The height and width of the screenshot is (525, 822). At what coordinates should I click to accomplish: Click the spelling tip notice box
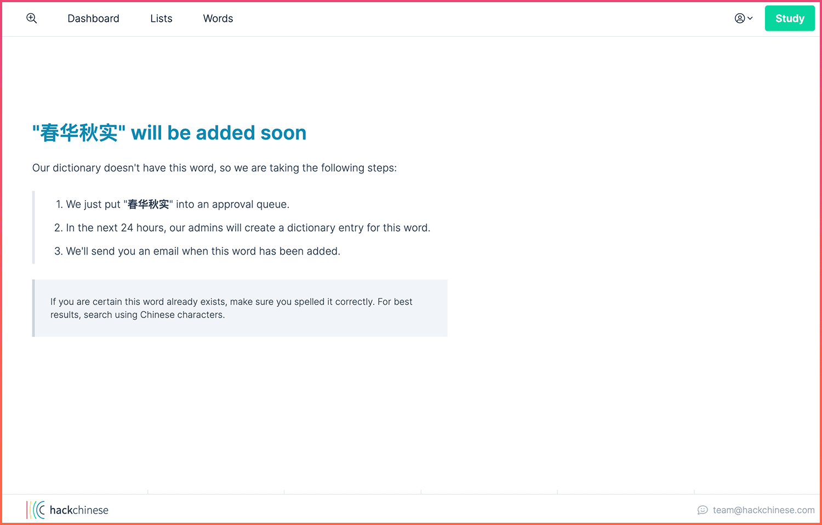[240, 308]
